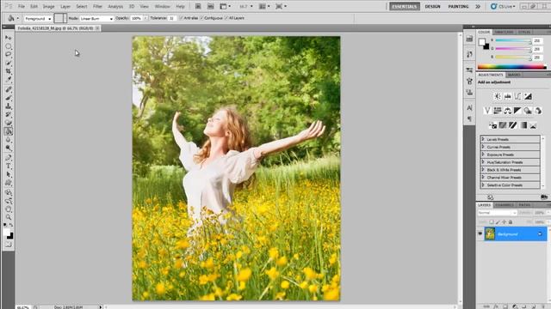Open the collapsed Character panel icon

(x=469, y=107)
